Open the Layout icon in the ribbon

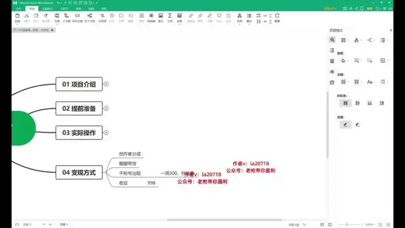coord(240,16)
